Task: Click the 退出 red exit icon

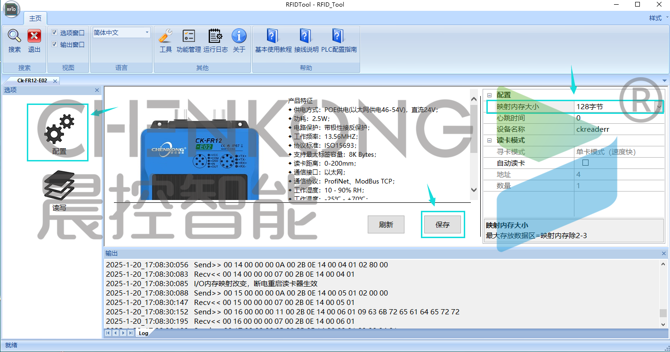Action: 34,37
